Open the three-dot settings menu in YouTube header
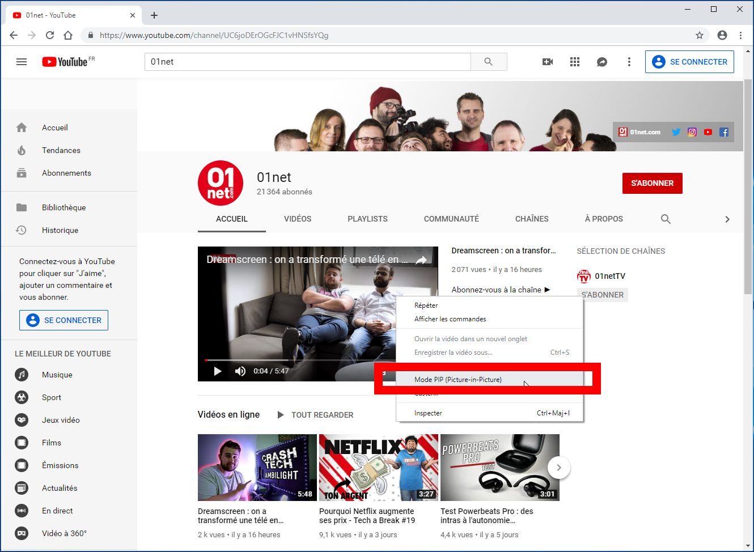 pyautogui.click(x=629, y=62)
